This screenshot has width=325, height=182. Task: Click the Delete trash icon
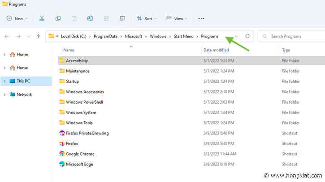pos(122,19)
